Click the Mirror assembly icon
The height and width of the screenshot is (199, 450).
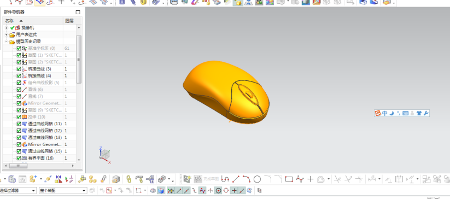point(59,179)
